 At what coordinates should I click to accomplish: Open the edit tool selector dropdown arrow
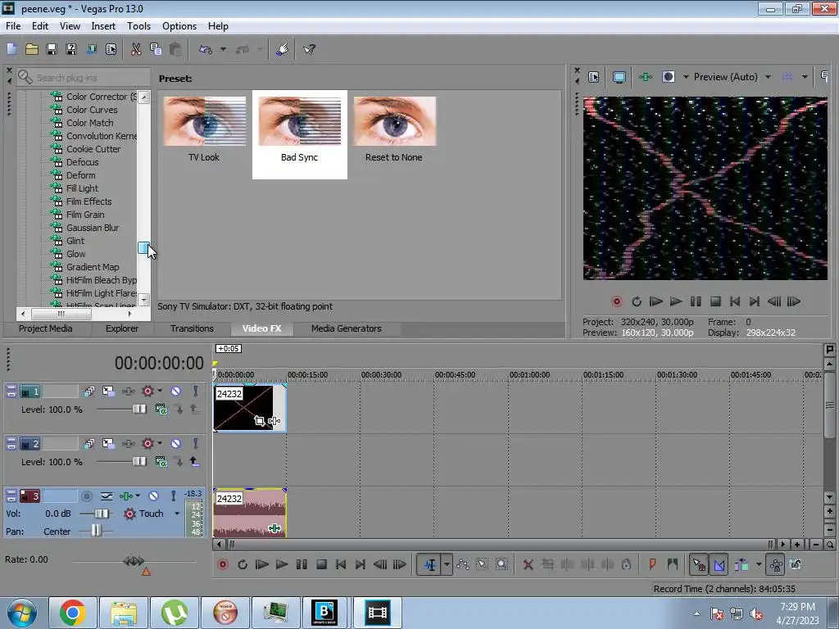[447, 564]
